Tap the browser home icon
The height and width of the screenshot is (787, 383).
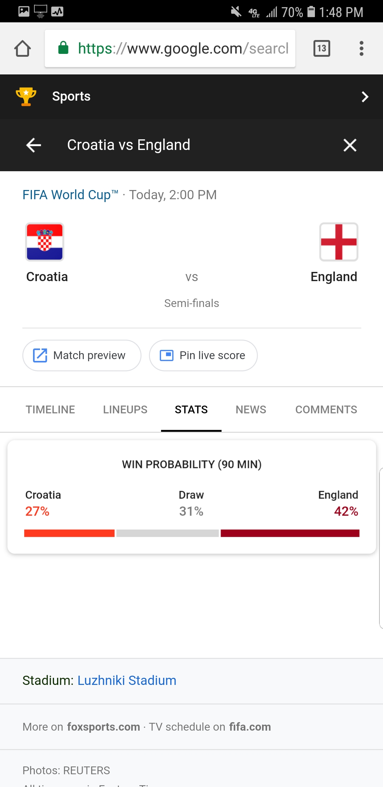click(x=23, y=49)
